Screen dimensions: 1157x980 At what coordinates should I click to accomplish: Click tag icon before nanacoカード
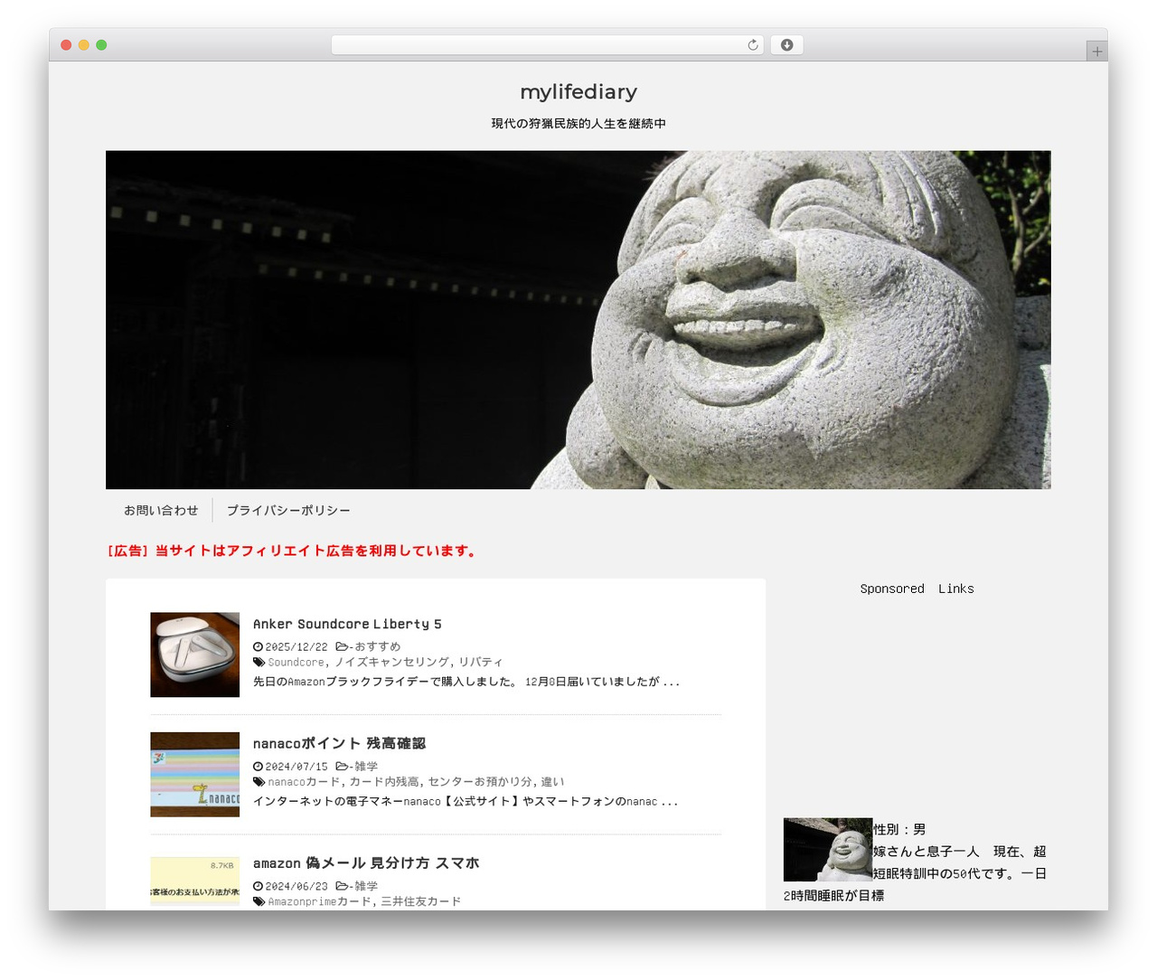click(259, 781)
